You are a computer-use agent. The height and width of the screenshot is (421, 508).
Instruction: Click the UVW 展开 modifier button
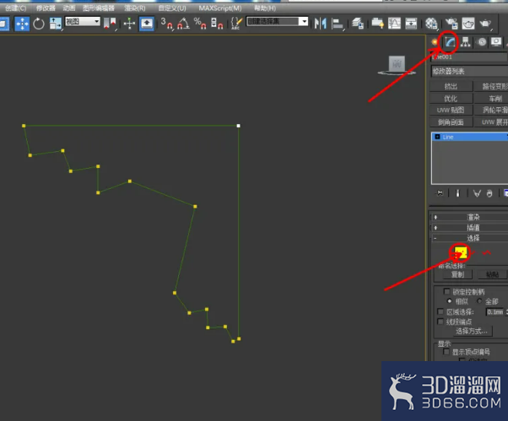491,122
